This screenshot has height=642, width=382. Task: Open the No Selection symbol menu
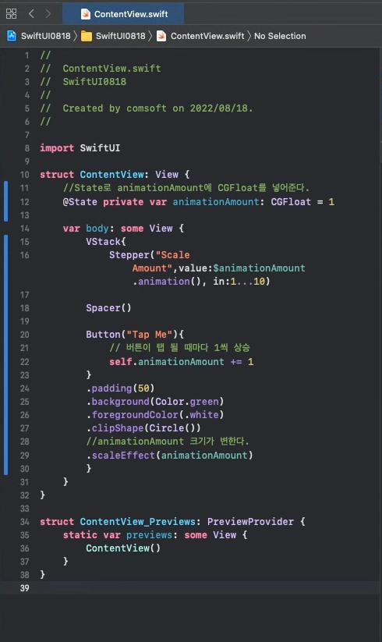tap(280, 36)
